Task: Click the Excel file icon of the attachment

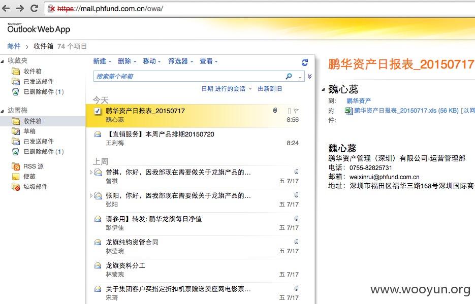Action: (349, 111)
